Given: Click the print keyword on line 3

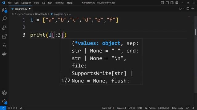Looking at the screenshot, I should 38,35.
